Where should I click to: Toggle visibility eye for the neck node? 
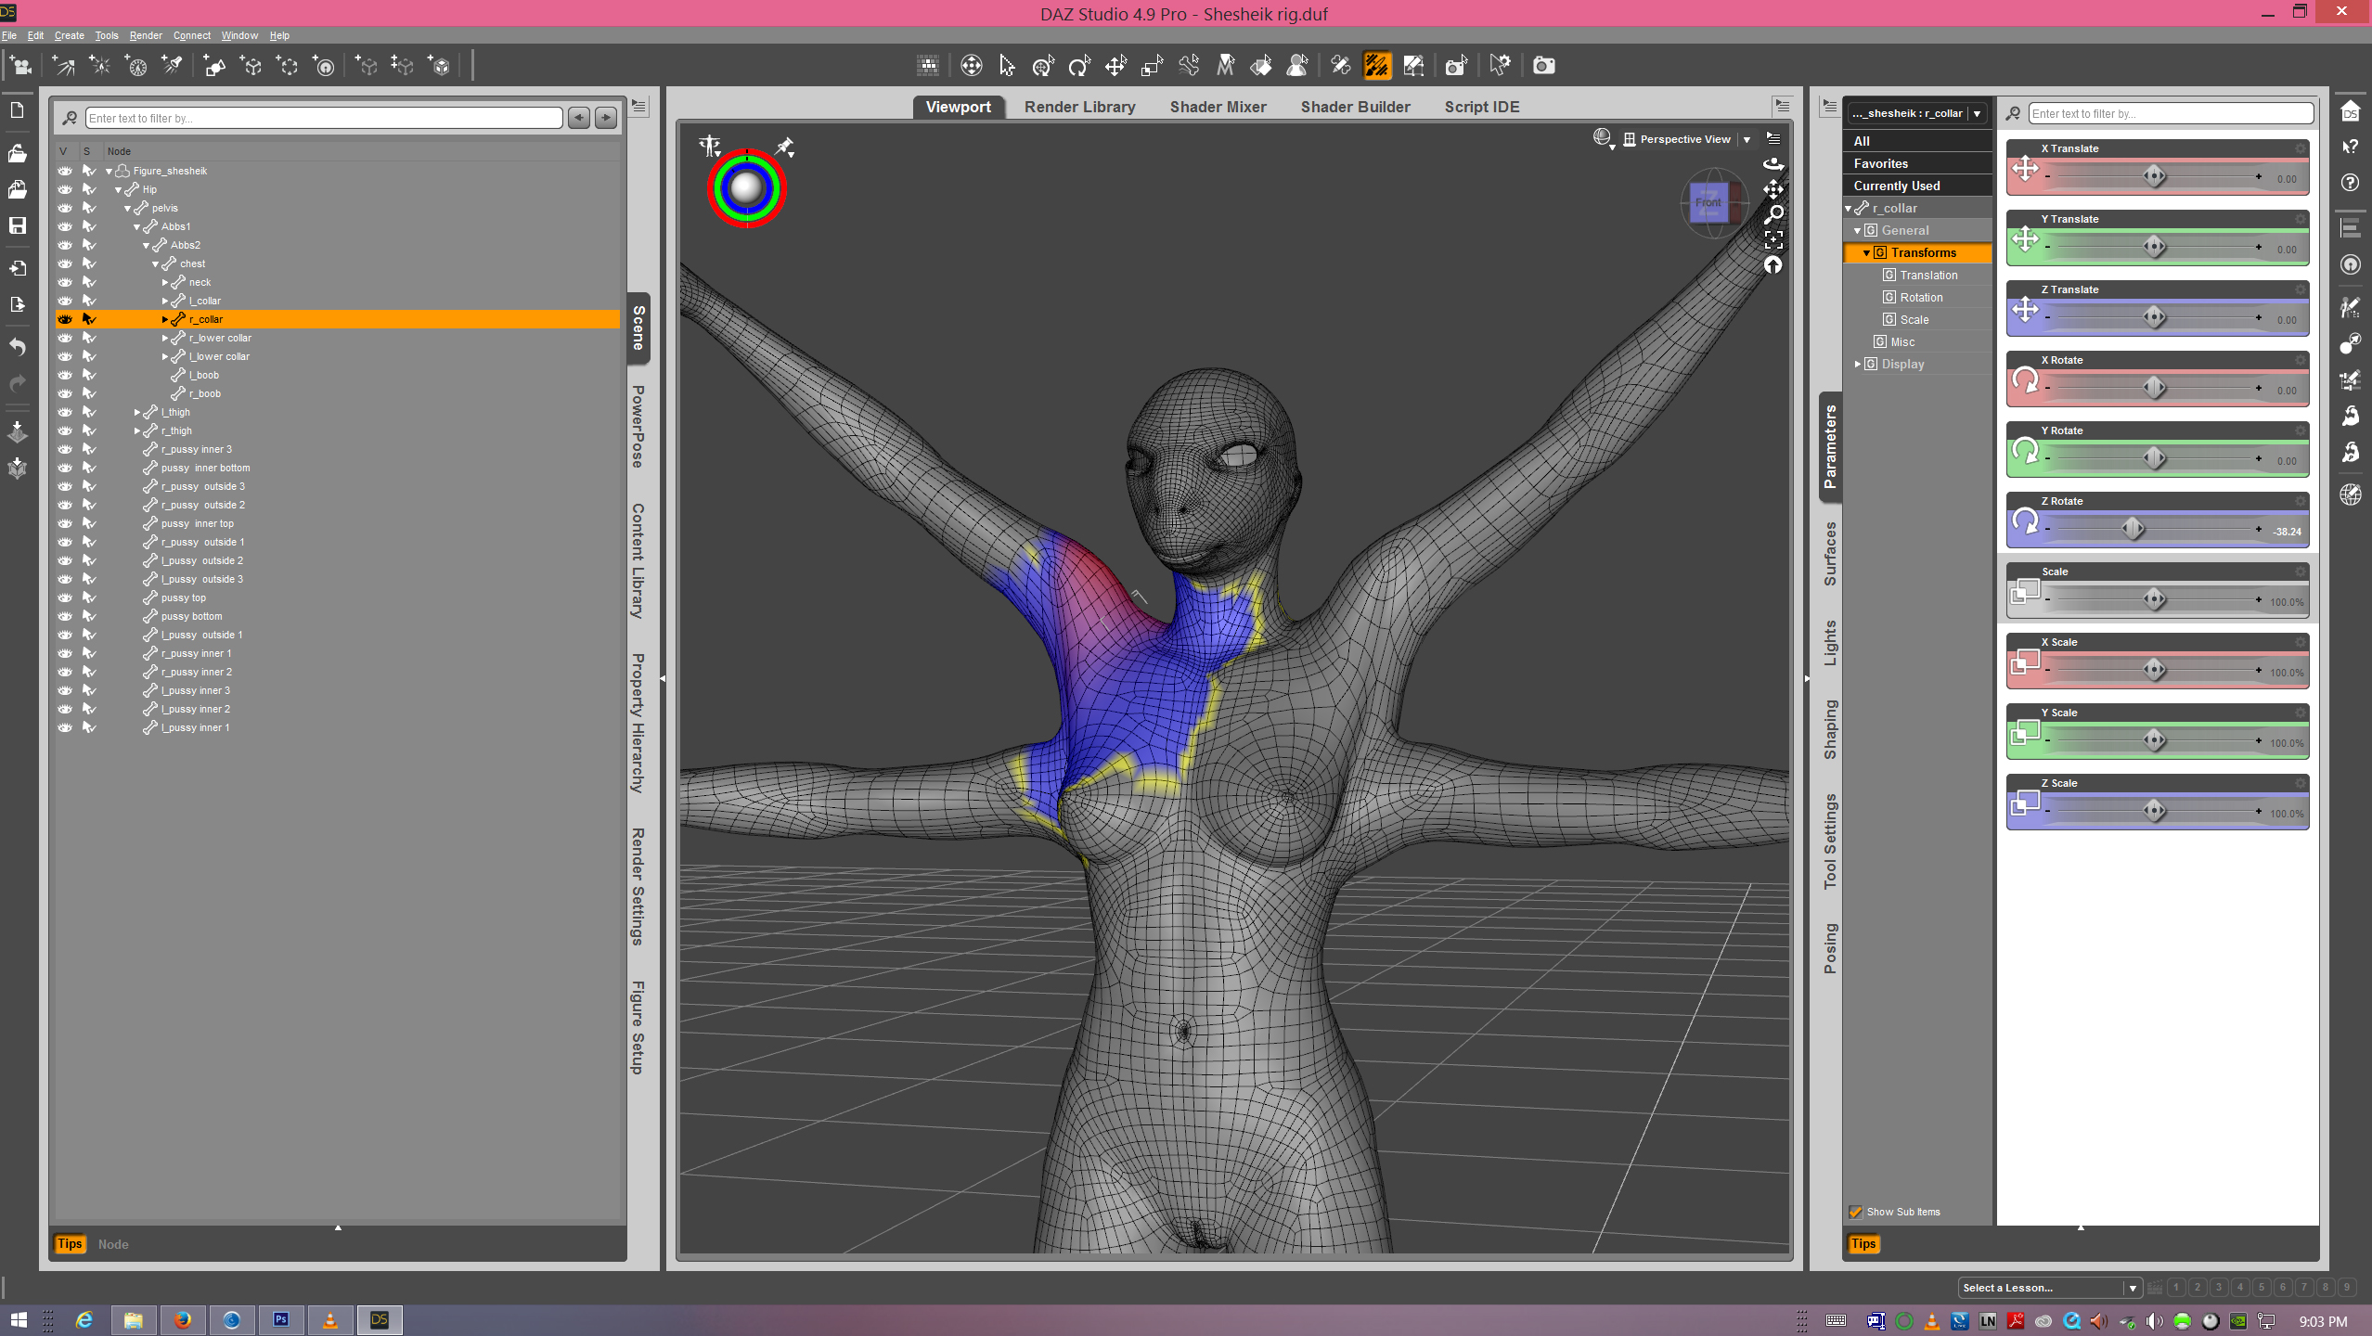(x=65, y=282)
